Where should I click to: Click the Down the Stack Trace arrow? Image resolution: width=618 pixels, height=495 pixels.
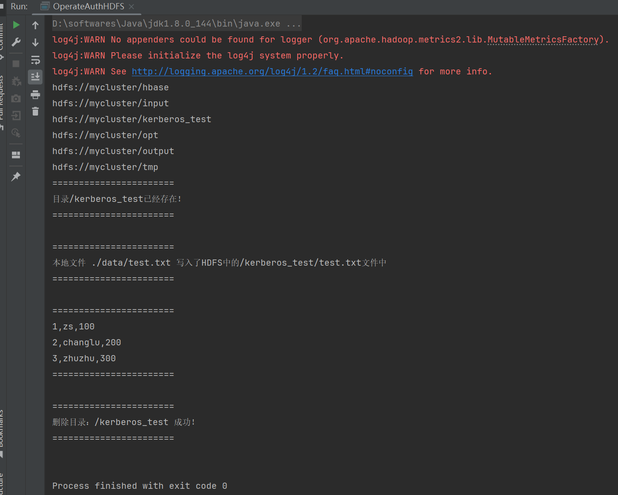click(x=35, y=43)
